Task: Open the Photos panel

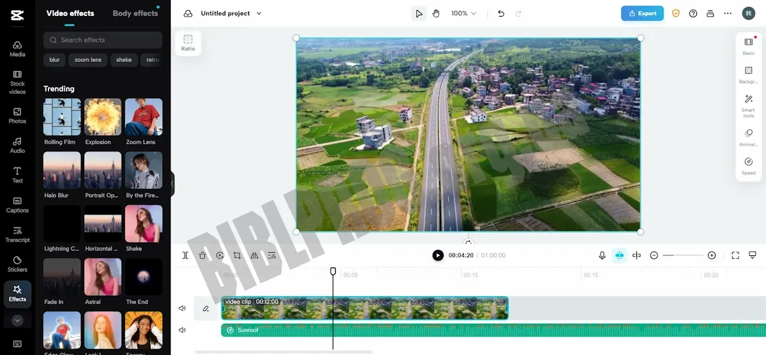Action: point(17,116)
